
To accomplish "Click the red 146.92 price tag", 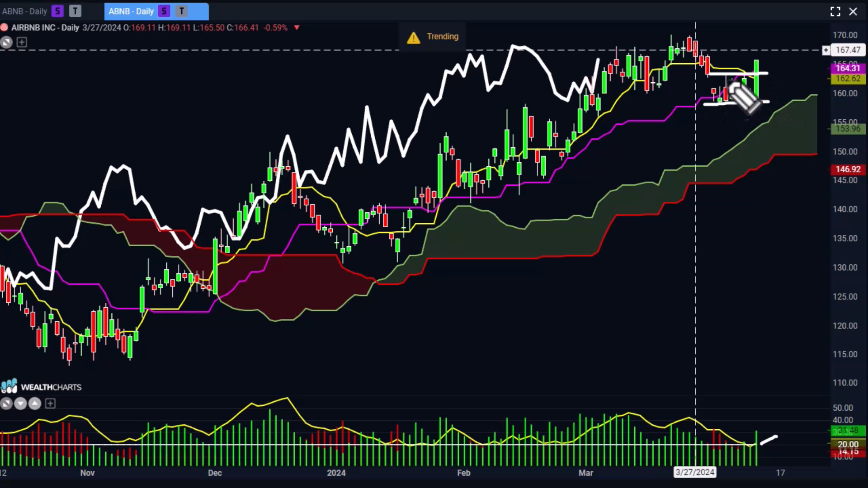I will [x=848, y=169].
